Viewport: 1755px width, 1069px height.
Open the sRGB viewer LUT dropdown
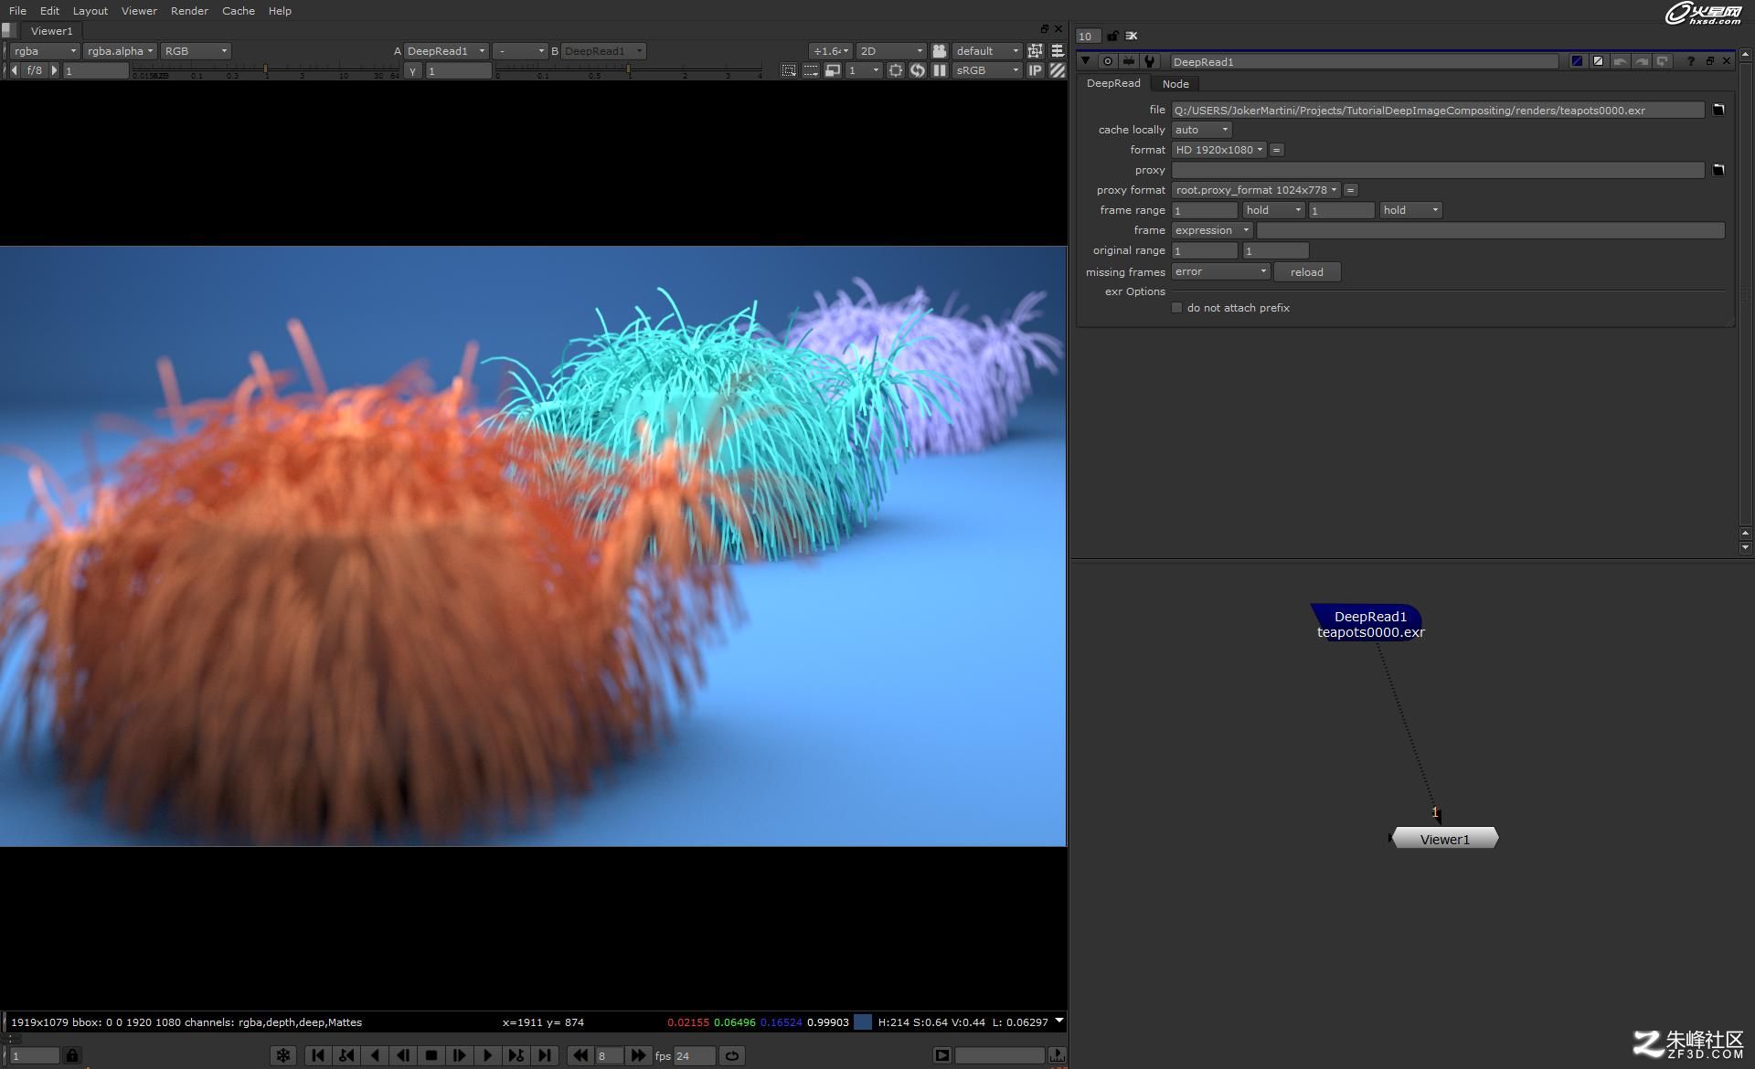985,70
